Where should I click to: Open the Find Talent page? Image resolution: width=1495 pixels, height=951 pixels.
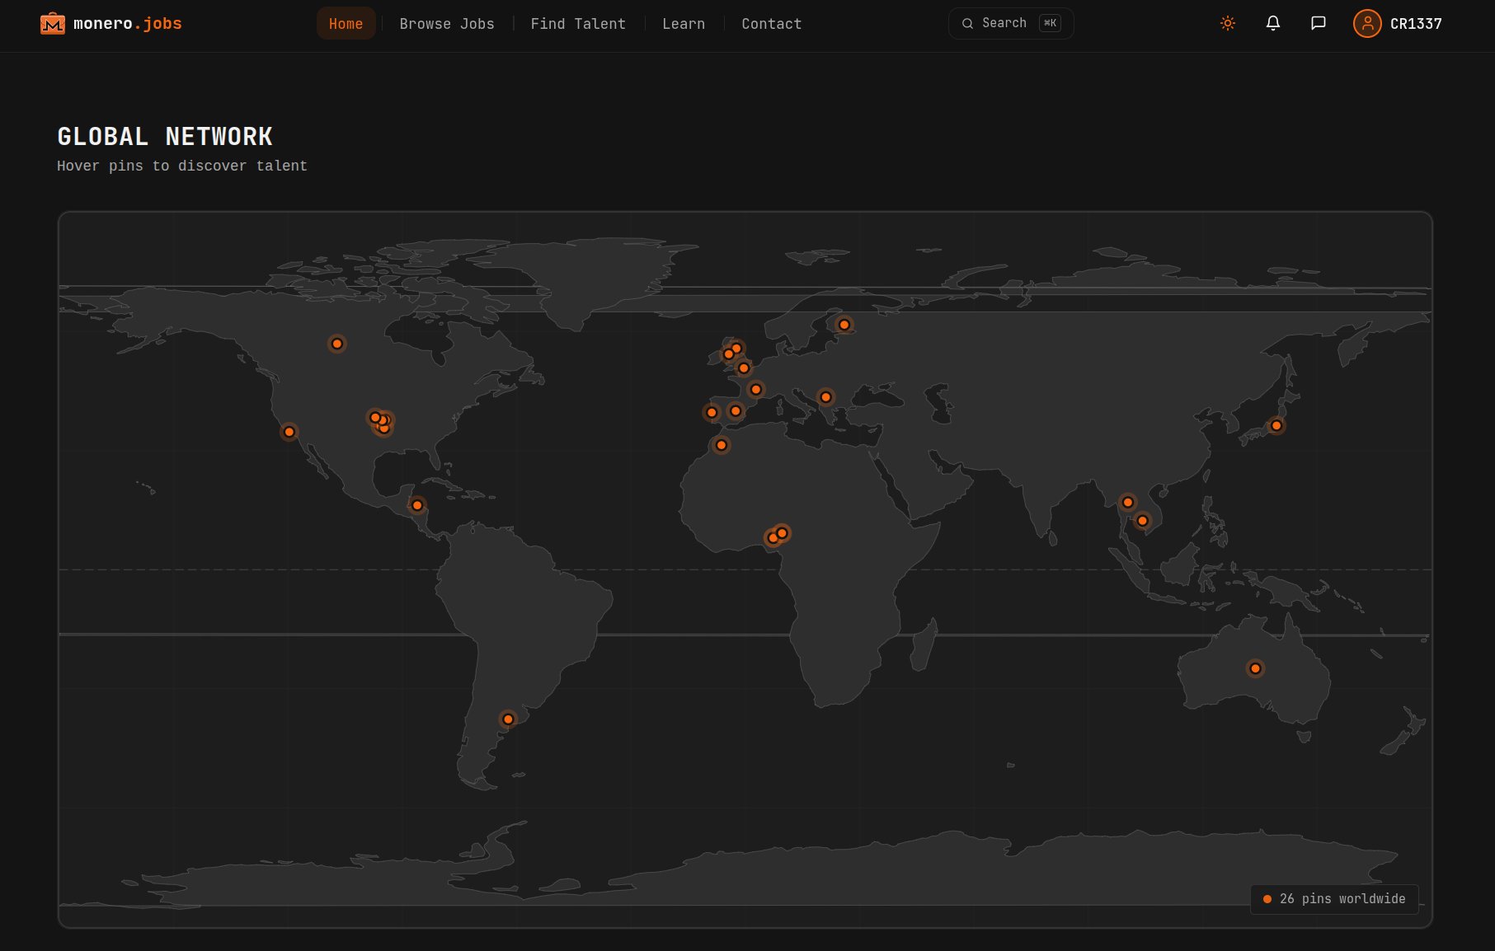(x=577, y=24)
